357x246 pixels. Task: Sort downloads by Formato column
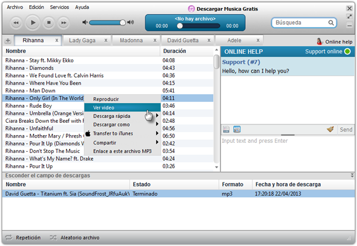(236, 184)
